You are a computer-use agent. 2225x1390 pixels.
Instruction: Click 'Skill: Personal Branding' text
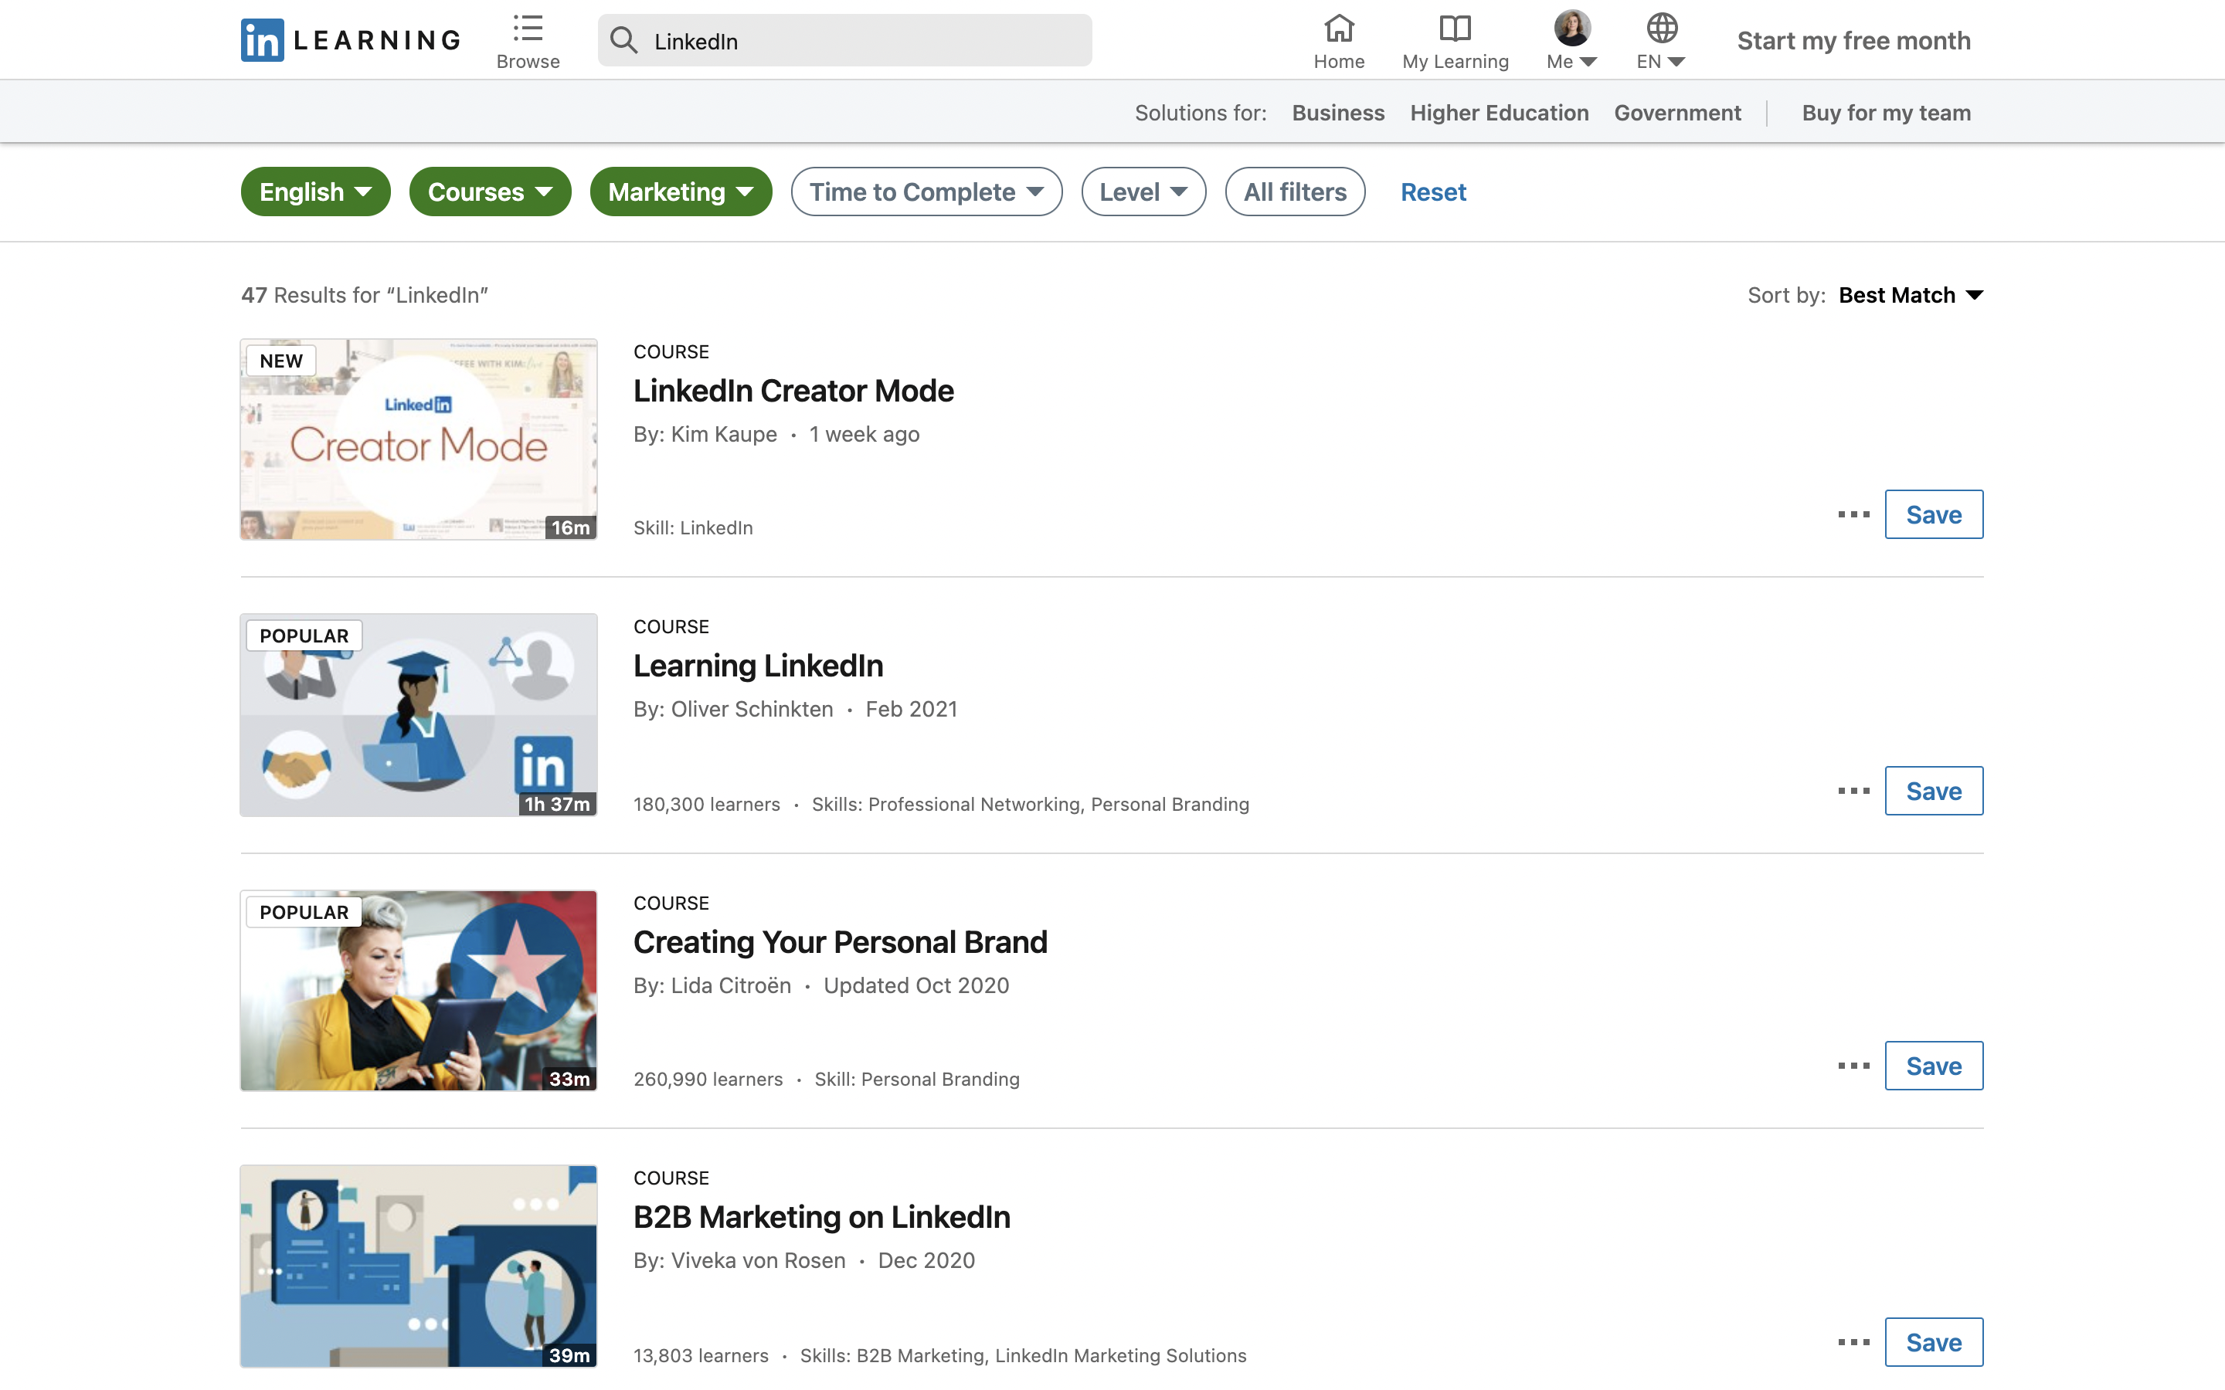(x=917, y=1080)
